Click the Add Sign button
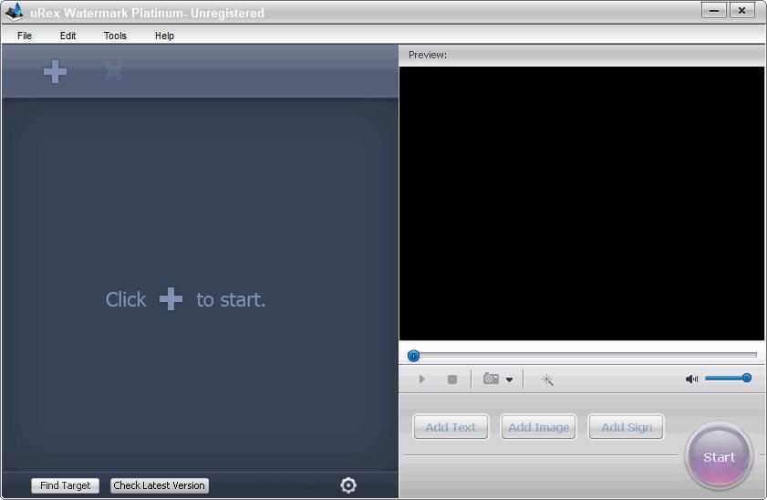The height and width of the screenshot is (500, 767). pyautogui.click(x=627, y=427)
